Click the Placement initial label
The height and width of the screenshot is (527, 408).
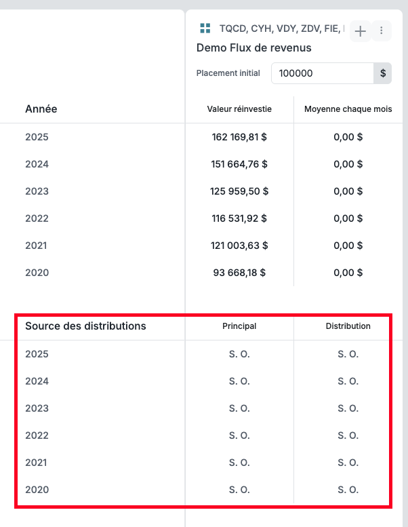coord(228,73)
